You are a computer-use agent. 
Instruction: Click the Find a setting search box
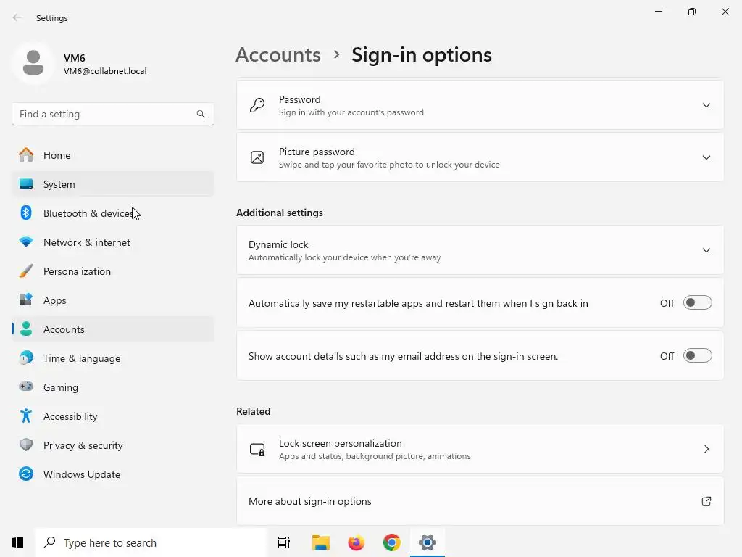point(113,114)
